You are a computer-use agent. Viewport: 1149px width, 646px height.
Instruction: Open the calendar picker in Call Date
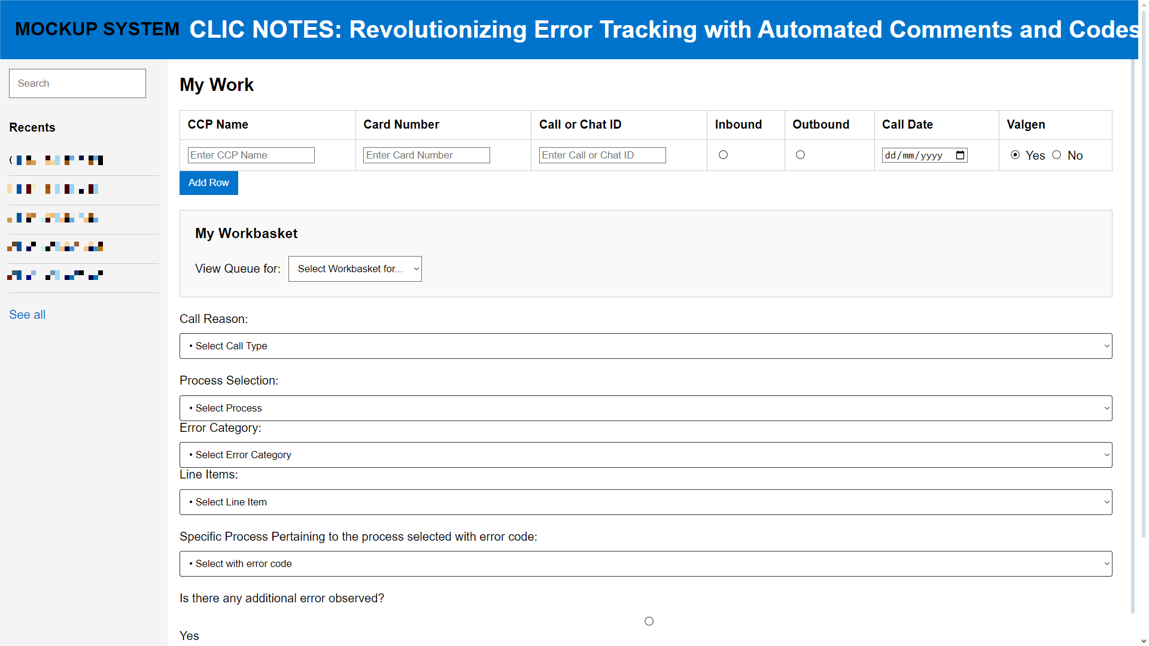point(960,156)
